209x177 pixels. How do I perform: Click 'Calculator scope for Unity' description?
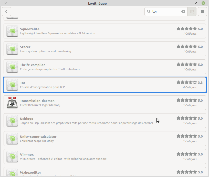pyautogui.click(x=37, y=141)
